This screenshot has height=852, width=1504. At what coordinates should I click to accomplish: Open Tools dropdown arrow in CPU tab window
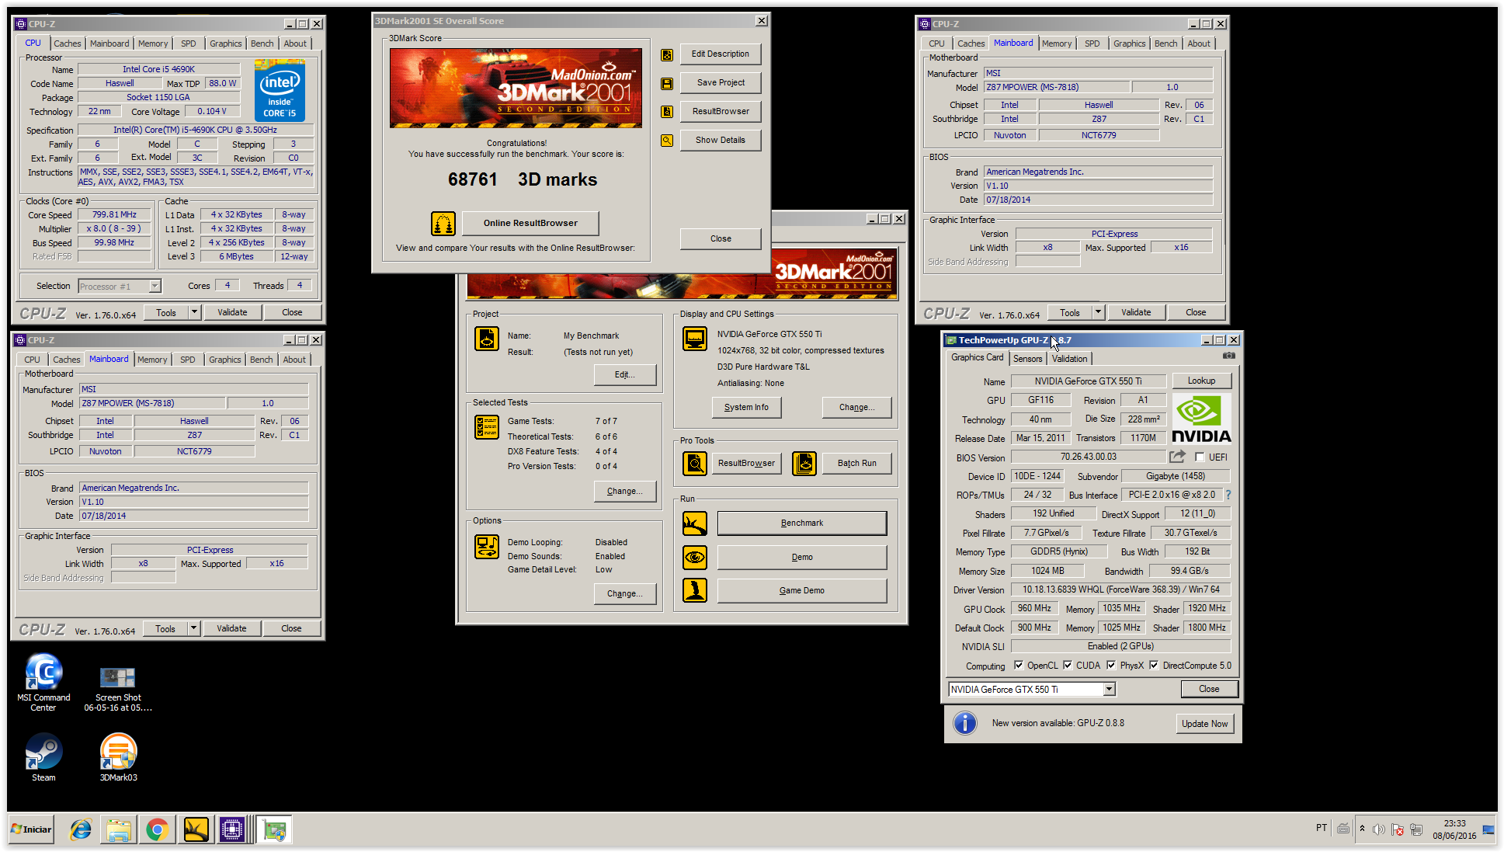(194, 313)
